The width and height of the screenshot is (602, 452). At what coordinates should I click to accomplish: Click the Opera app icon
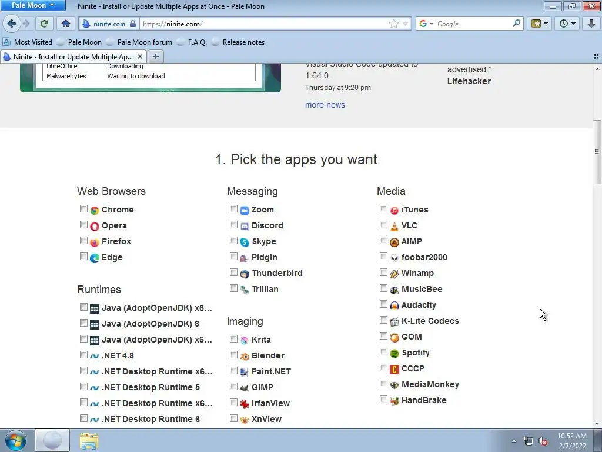point(95,226)
